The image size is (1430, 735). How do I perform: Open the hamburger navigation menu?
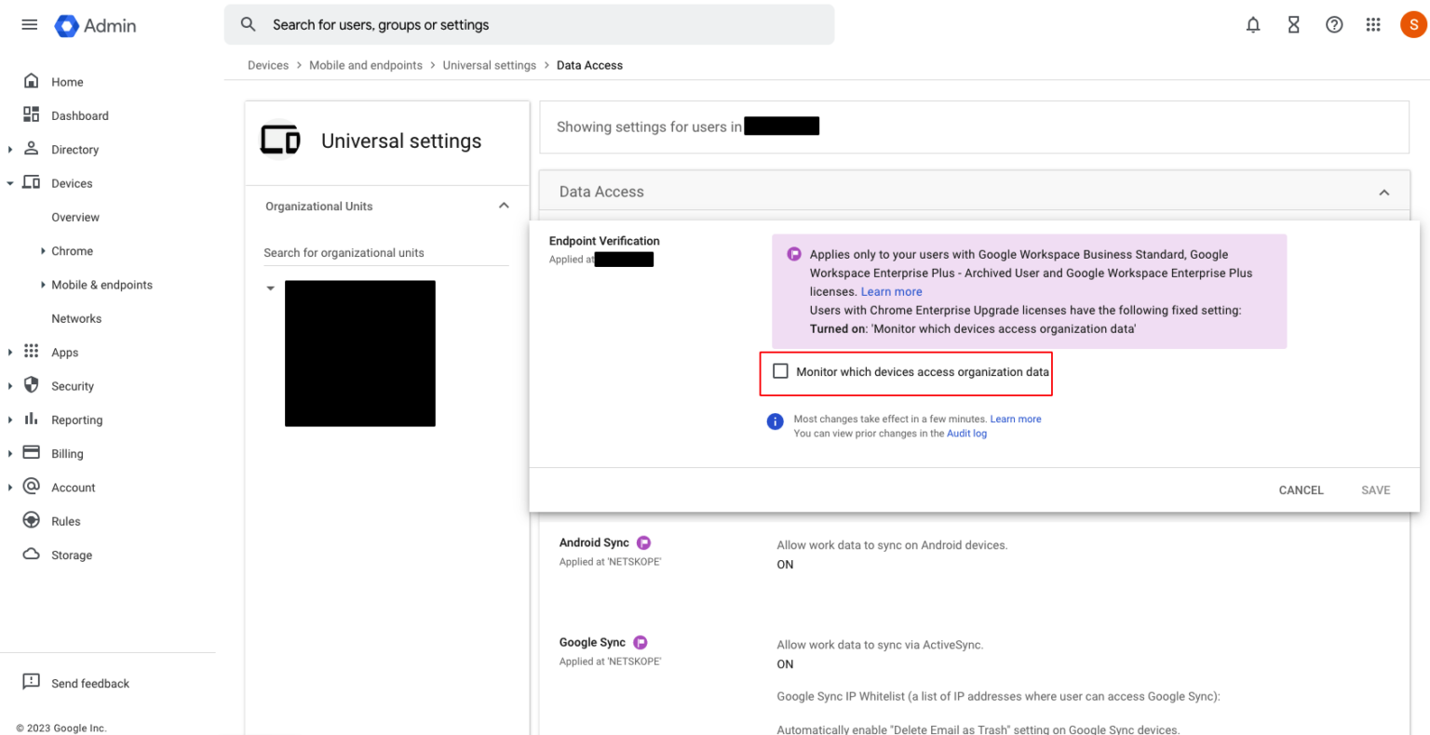(29, 25)
